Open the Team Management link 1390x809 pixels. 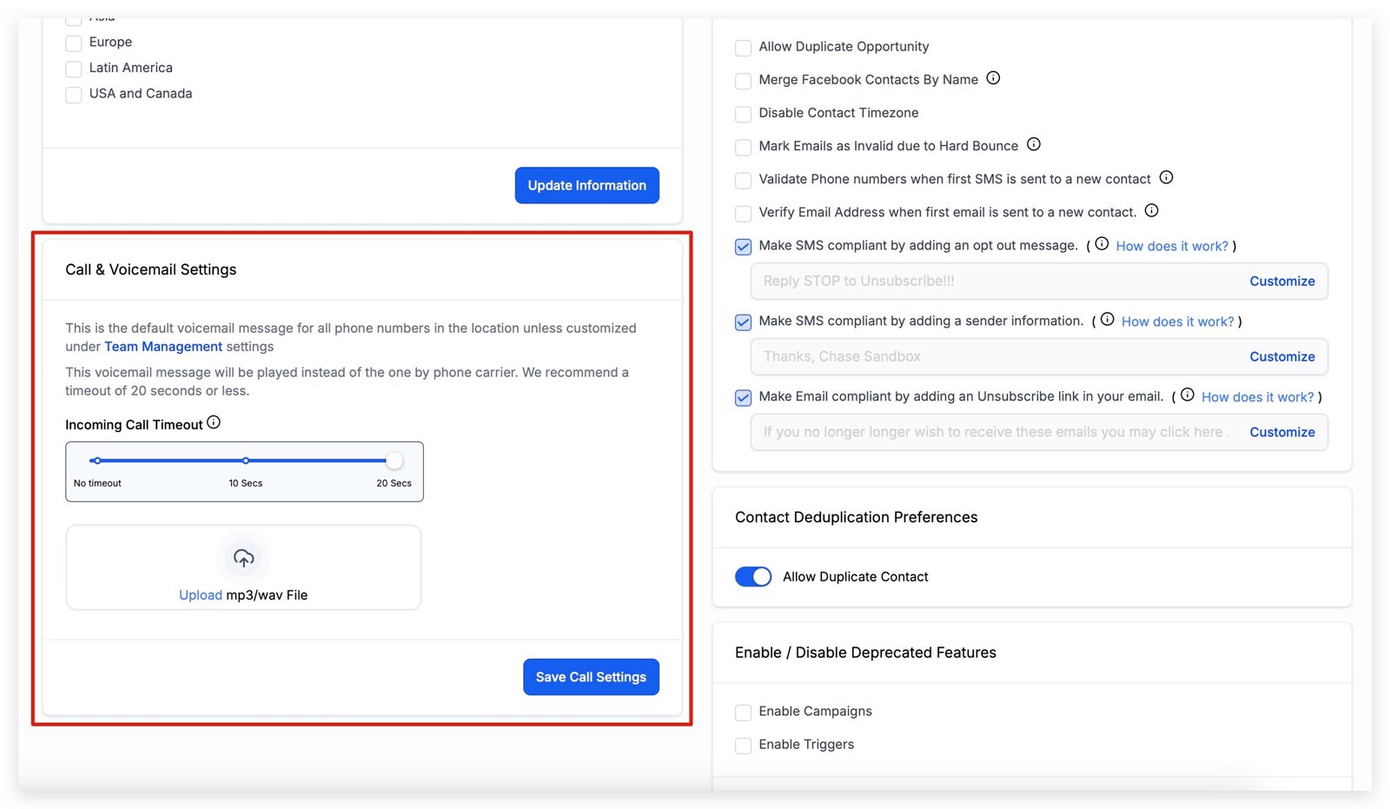coord(163,347)
